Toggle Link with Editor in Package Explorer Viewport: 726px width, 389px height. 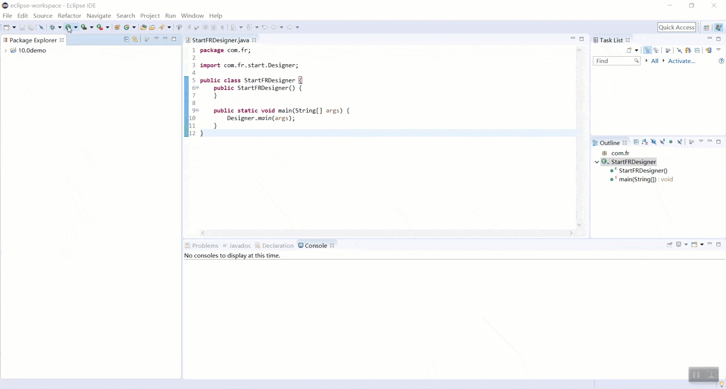pyautogui.click(x=135, y=39)
